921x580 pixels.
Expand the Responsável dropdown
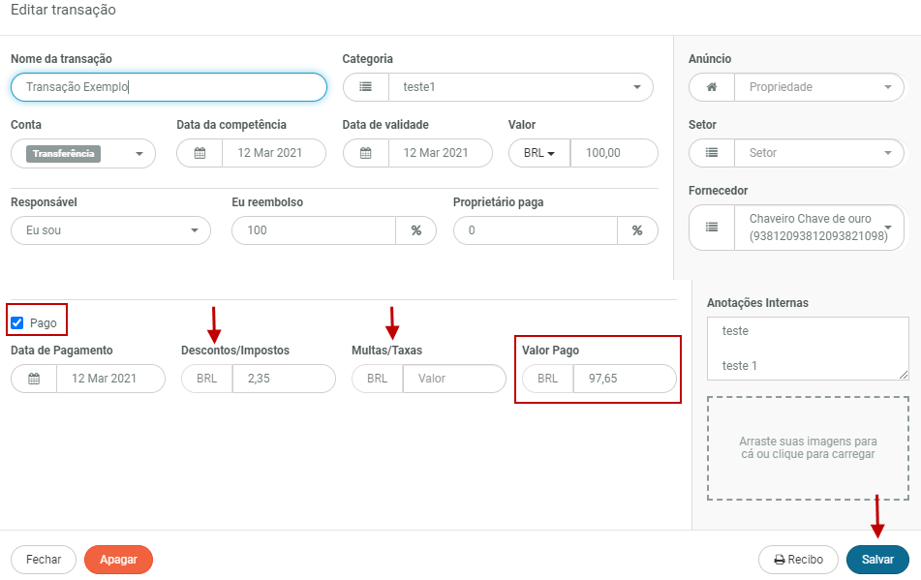tap(110, 230)
